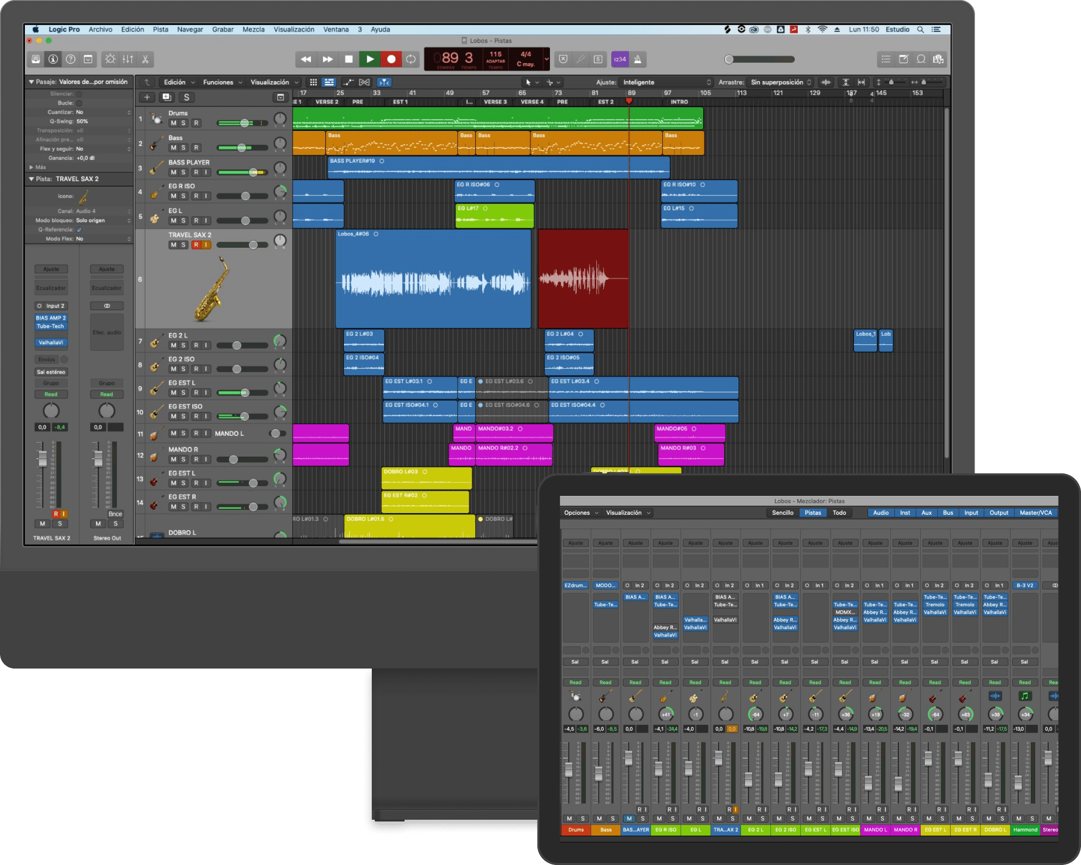The height and width of the screenshot is (865, 1081).
Task: Open the Library panel icon
Action: 36,59
